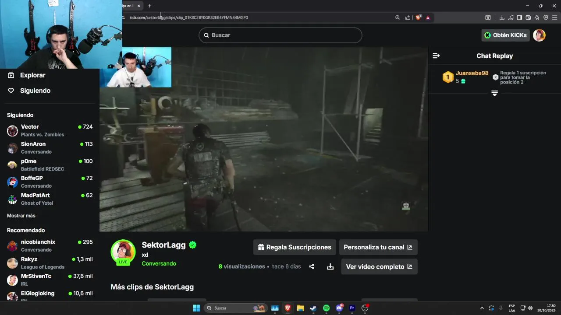Click the browser address bar URL
The width and height of the screenshot is (561, 315).
(188, 17)
